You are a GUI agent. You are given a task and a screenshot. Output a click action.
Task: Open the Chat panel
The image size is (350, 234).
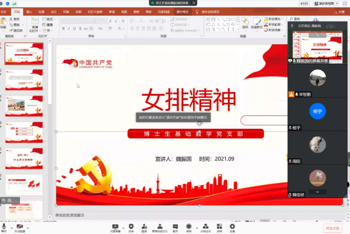pyautogui.click(x=176, y=226)
